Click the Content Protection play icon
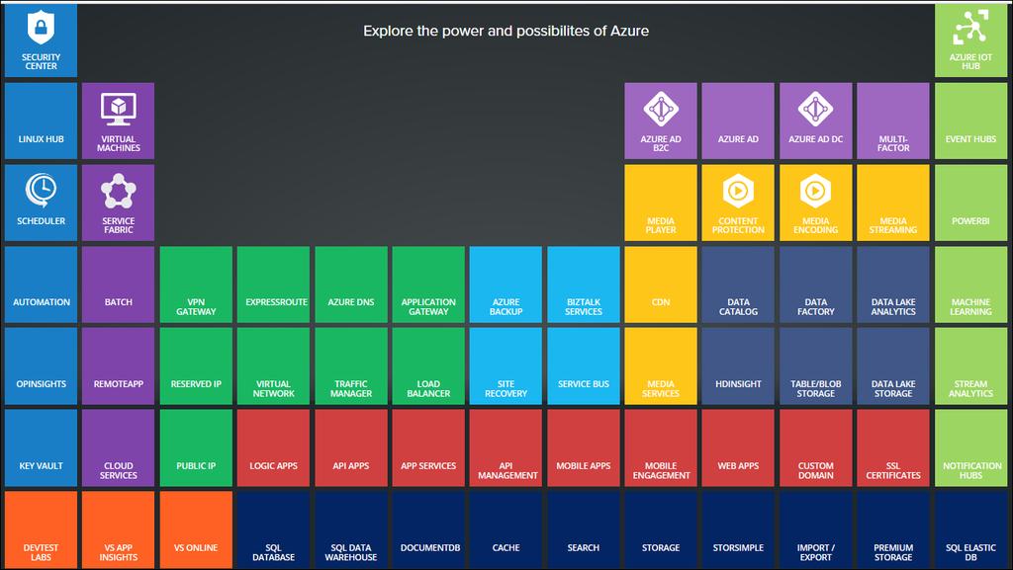Image resolution: width=1013 pixels, height=570 pixels. point(738,191)
